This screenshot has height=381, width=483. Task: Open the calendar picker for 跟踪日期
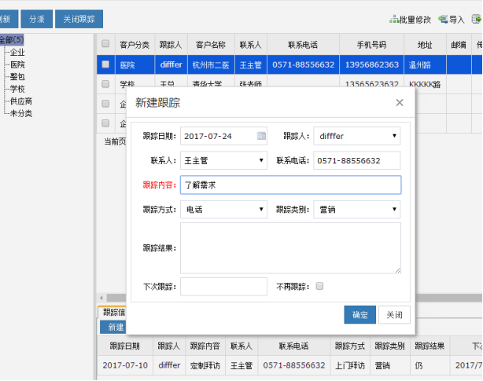(261, 136)
